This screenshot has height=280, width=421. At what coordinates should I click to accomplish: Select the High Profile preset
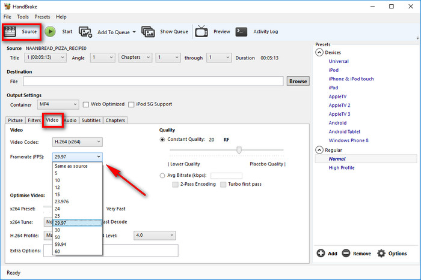(x=342, y=168)
